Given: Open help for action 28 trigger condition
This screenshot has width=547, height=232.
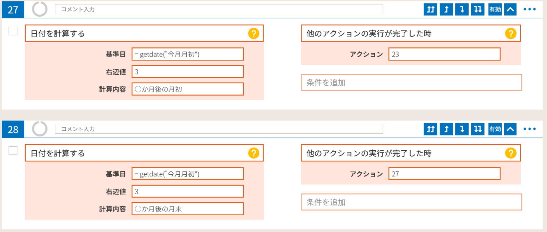Looking at the screenshot, I should click(510, 153).
